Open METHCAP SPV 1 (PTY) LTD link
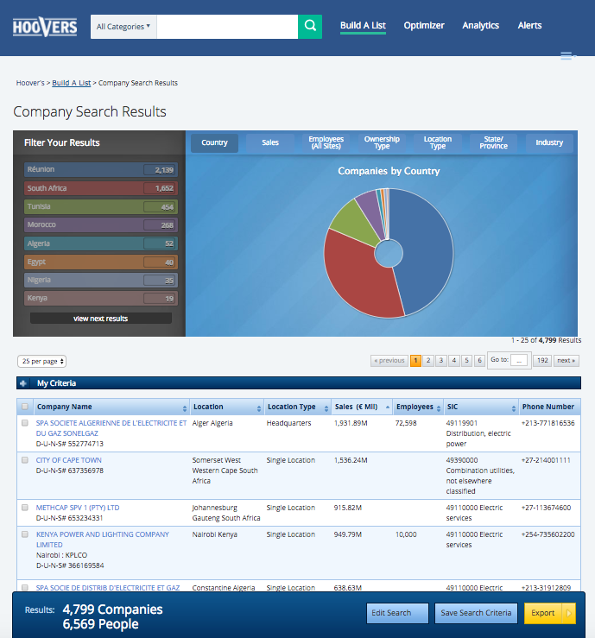Viewport: 595px width, 638px height. coord(78,508)
